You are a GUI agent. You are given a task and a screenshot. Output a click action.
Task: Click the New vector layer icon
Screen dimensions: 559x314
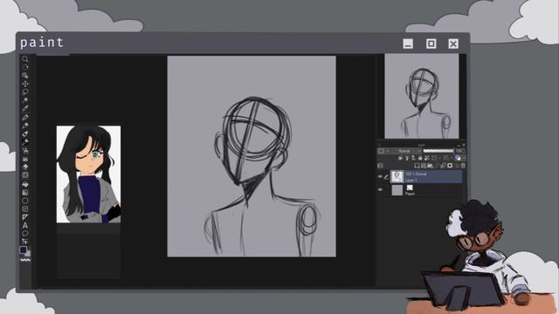click(x=424, y=166)
